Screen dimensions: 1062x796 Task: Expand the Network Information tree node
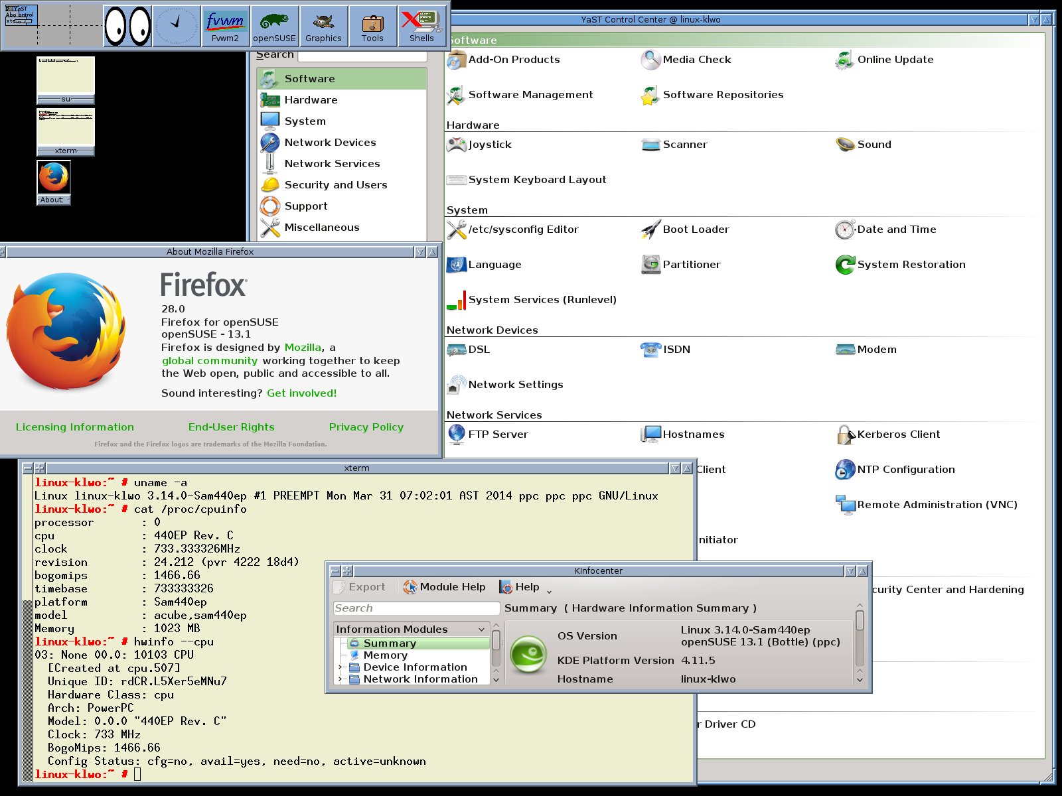(341, 679)
